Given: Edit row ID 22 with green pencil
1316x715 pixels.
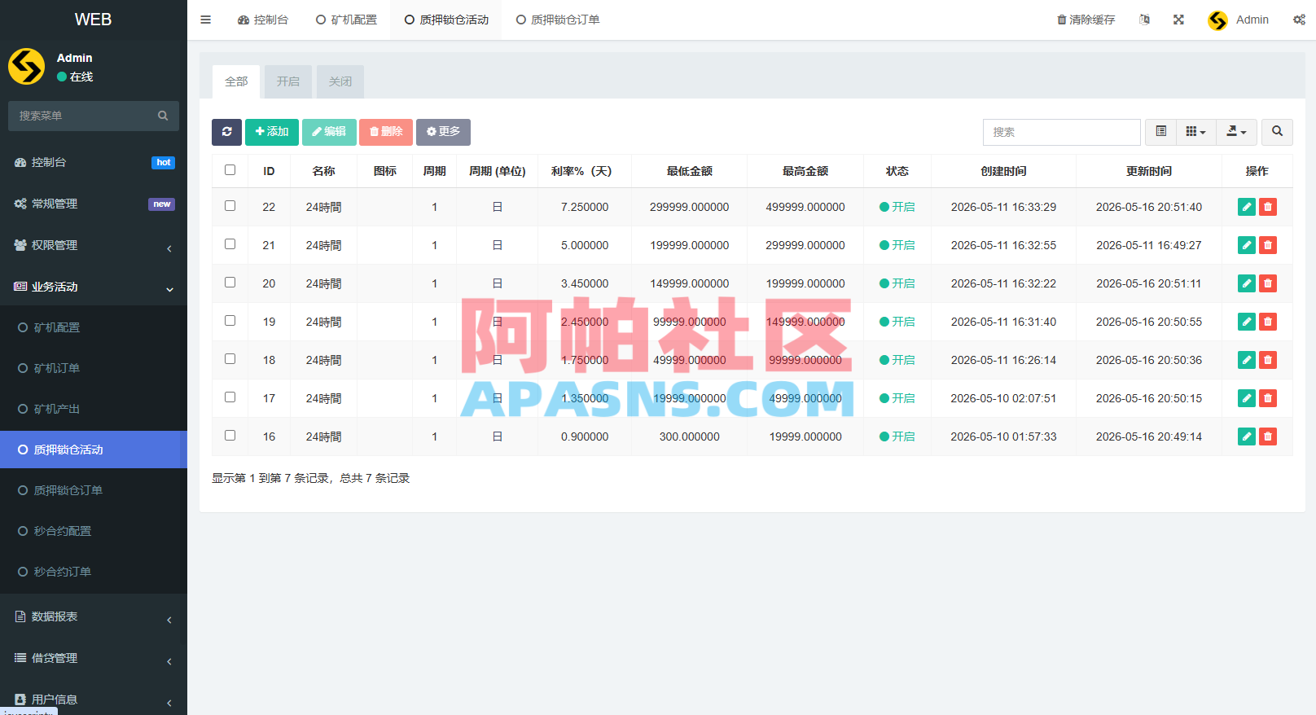Looking at the screenshot, I should coord(1246,207).
